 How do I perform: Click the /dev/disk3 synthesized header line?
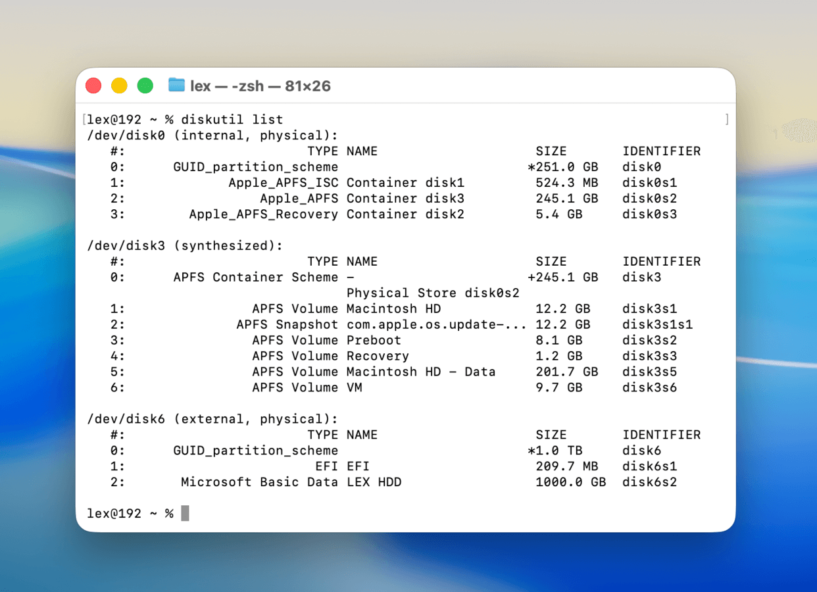[x=184, y=245]
